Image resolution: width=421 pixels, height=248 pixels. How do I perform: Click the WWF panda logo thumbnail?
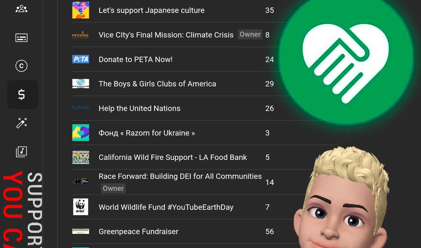pyautogui.click(x=80, y=207)
